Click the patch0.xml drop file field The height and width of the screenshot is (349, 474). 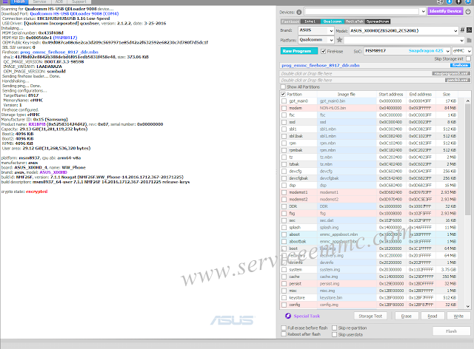[375, 80]
